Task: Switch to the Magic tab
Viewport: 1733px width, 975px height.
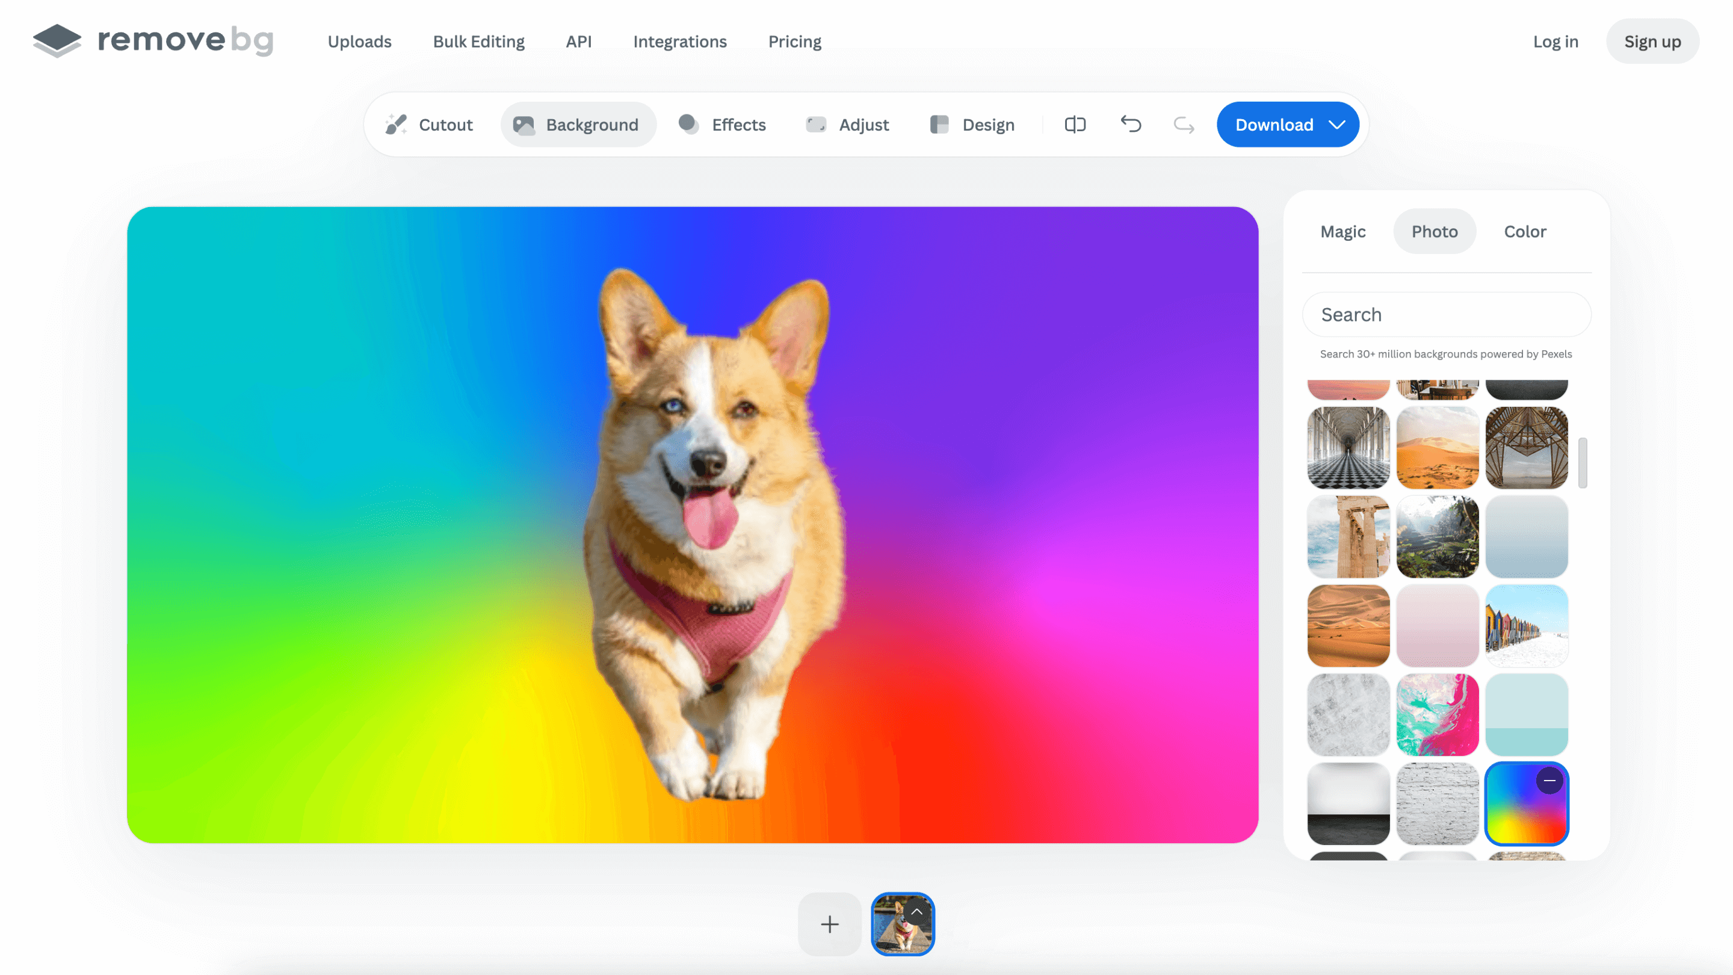Action: 1343,232
